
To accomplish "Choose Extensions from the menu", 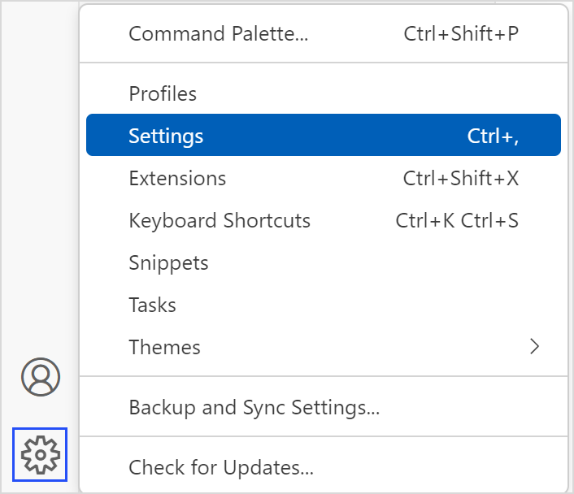I will 177,179.
